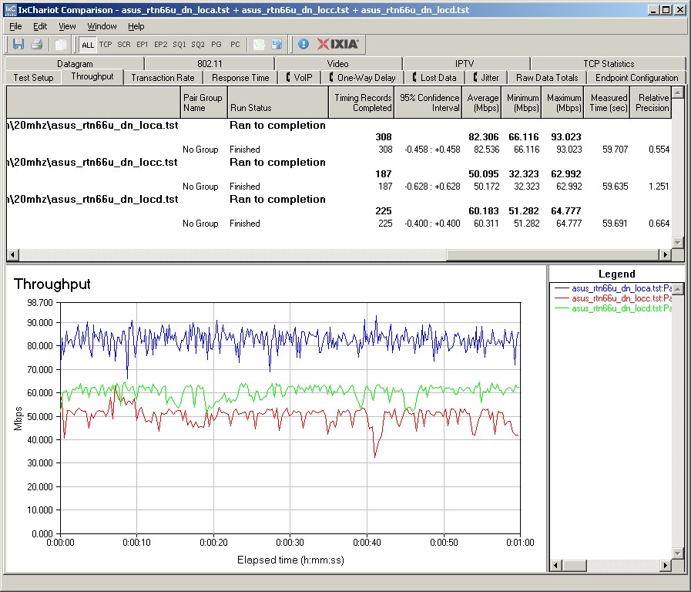The height and width of the screenshot is (592, 691).
Task: Select the SCR filter button
Action: coord(124,45)
